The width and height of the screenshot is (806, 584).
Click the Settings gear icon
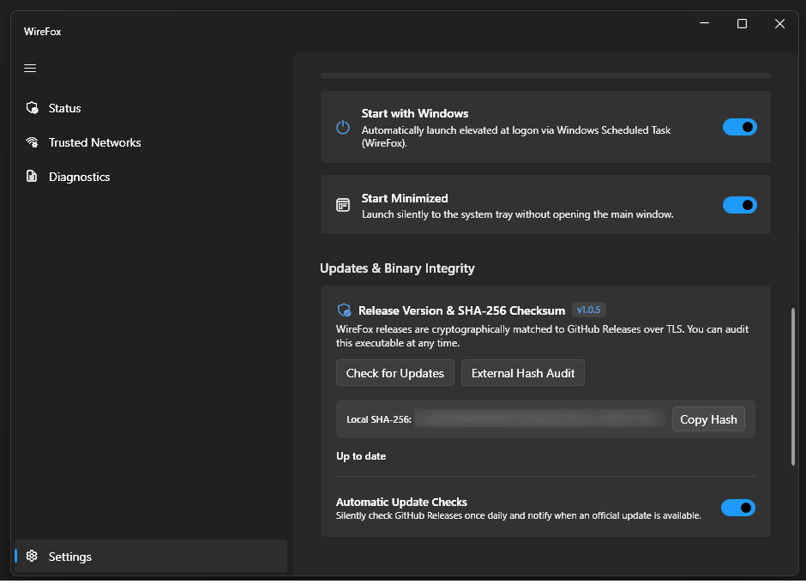coord(32,556)
